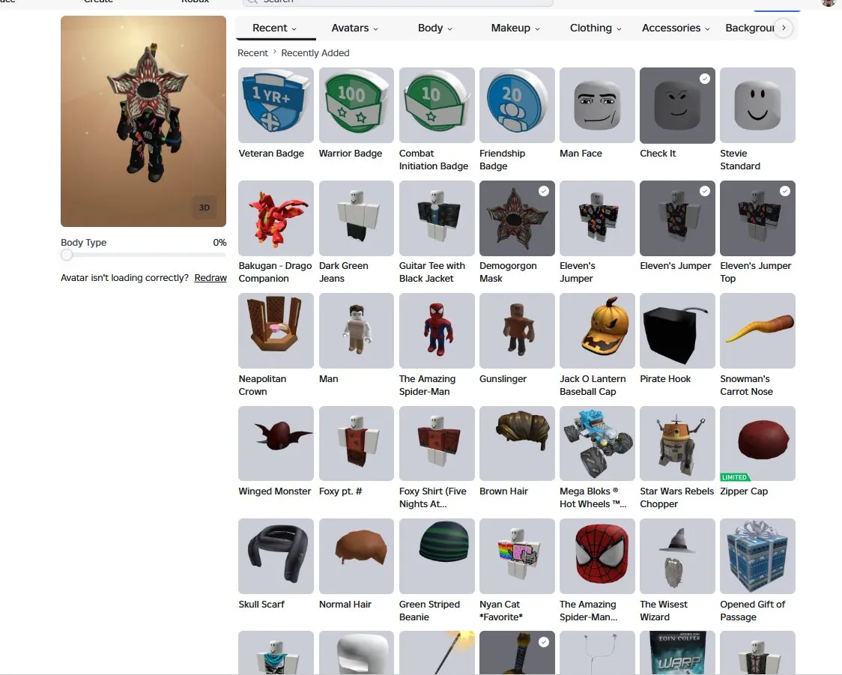Select Bakugan Drago Companion item
Viewport: 842px width, 675px height.
pos(276,218)
